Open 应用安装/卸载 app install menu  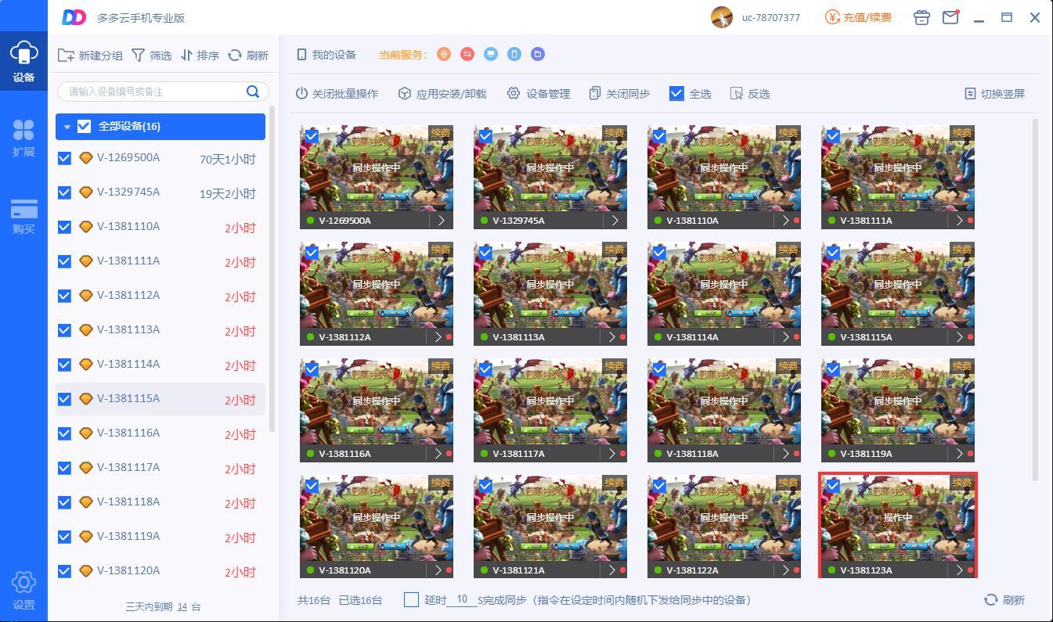tap(442, 94)
